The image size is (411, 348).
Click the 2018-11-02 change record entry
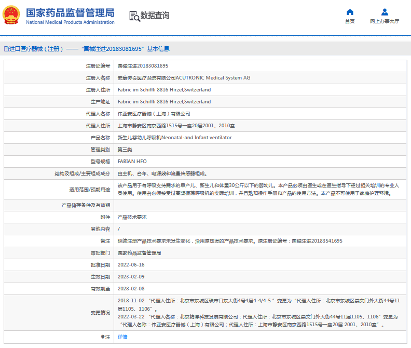point(259,305)
